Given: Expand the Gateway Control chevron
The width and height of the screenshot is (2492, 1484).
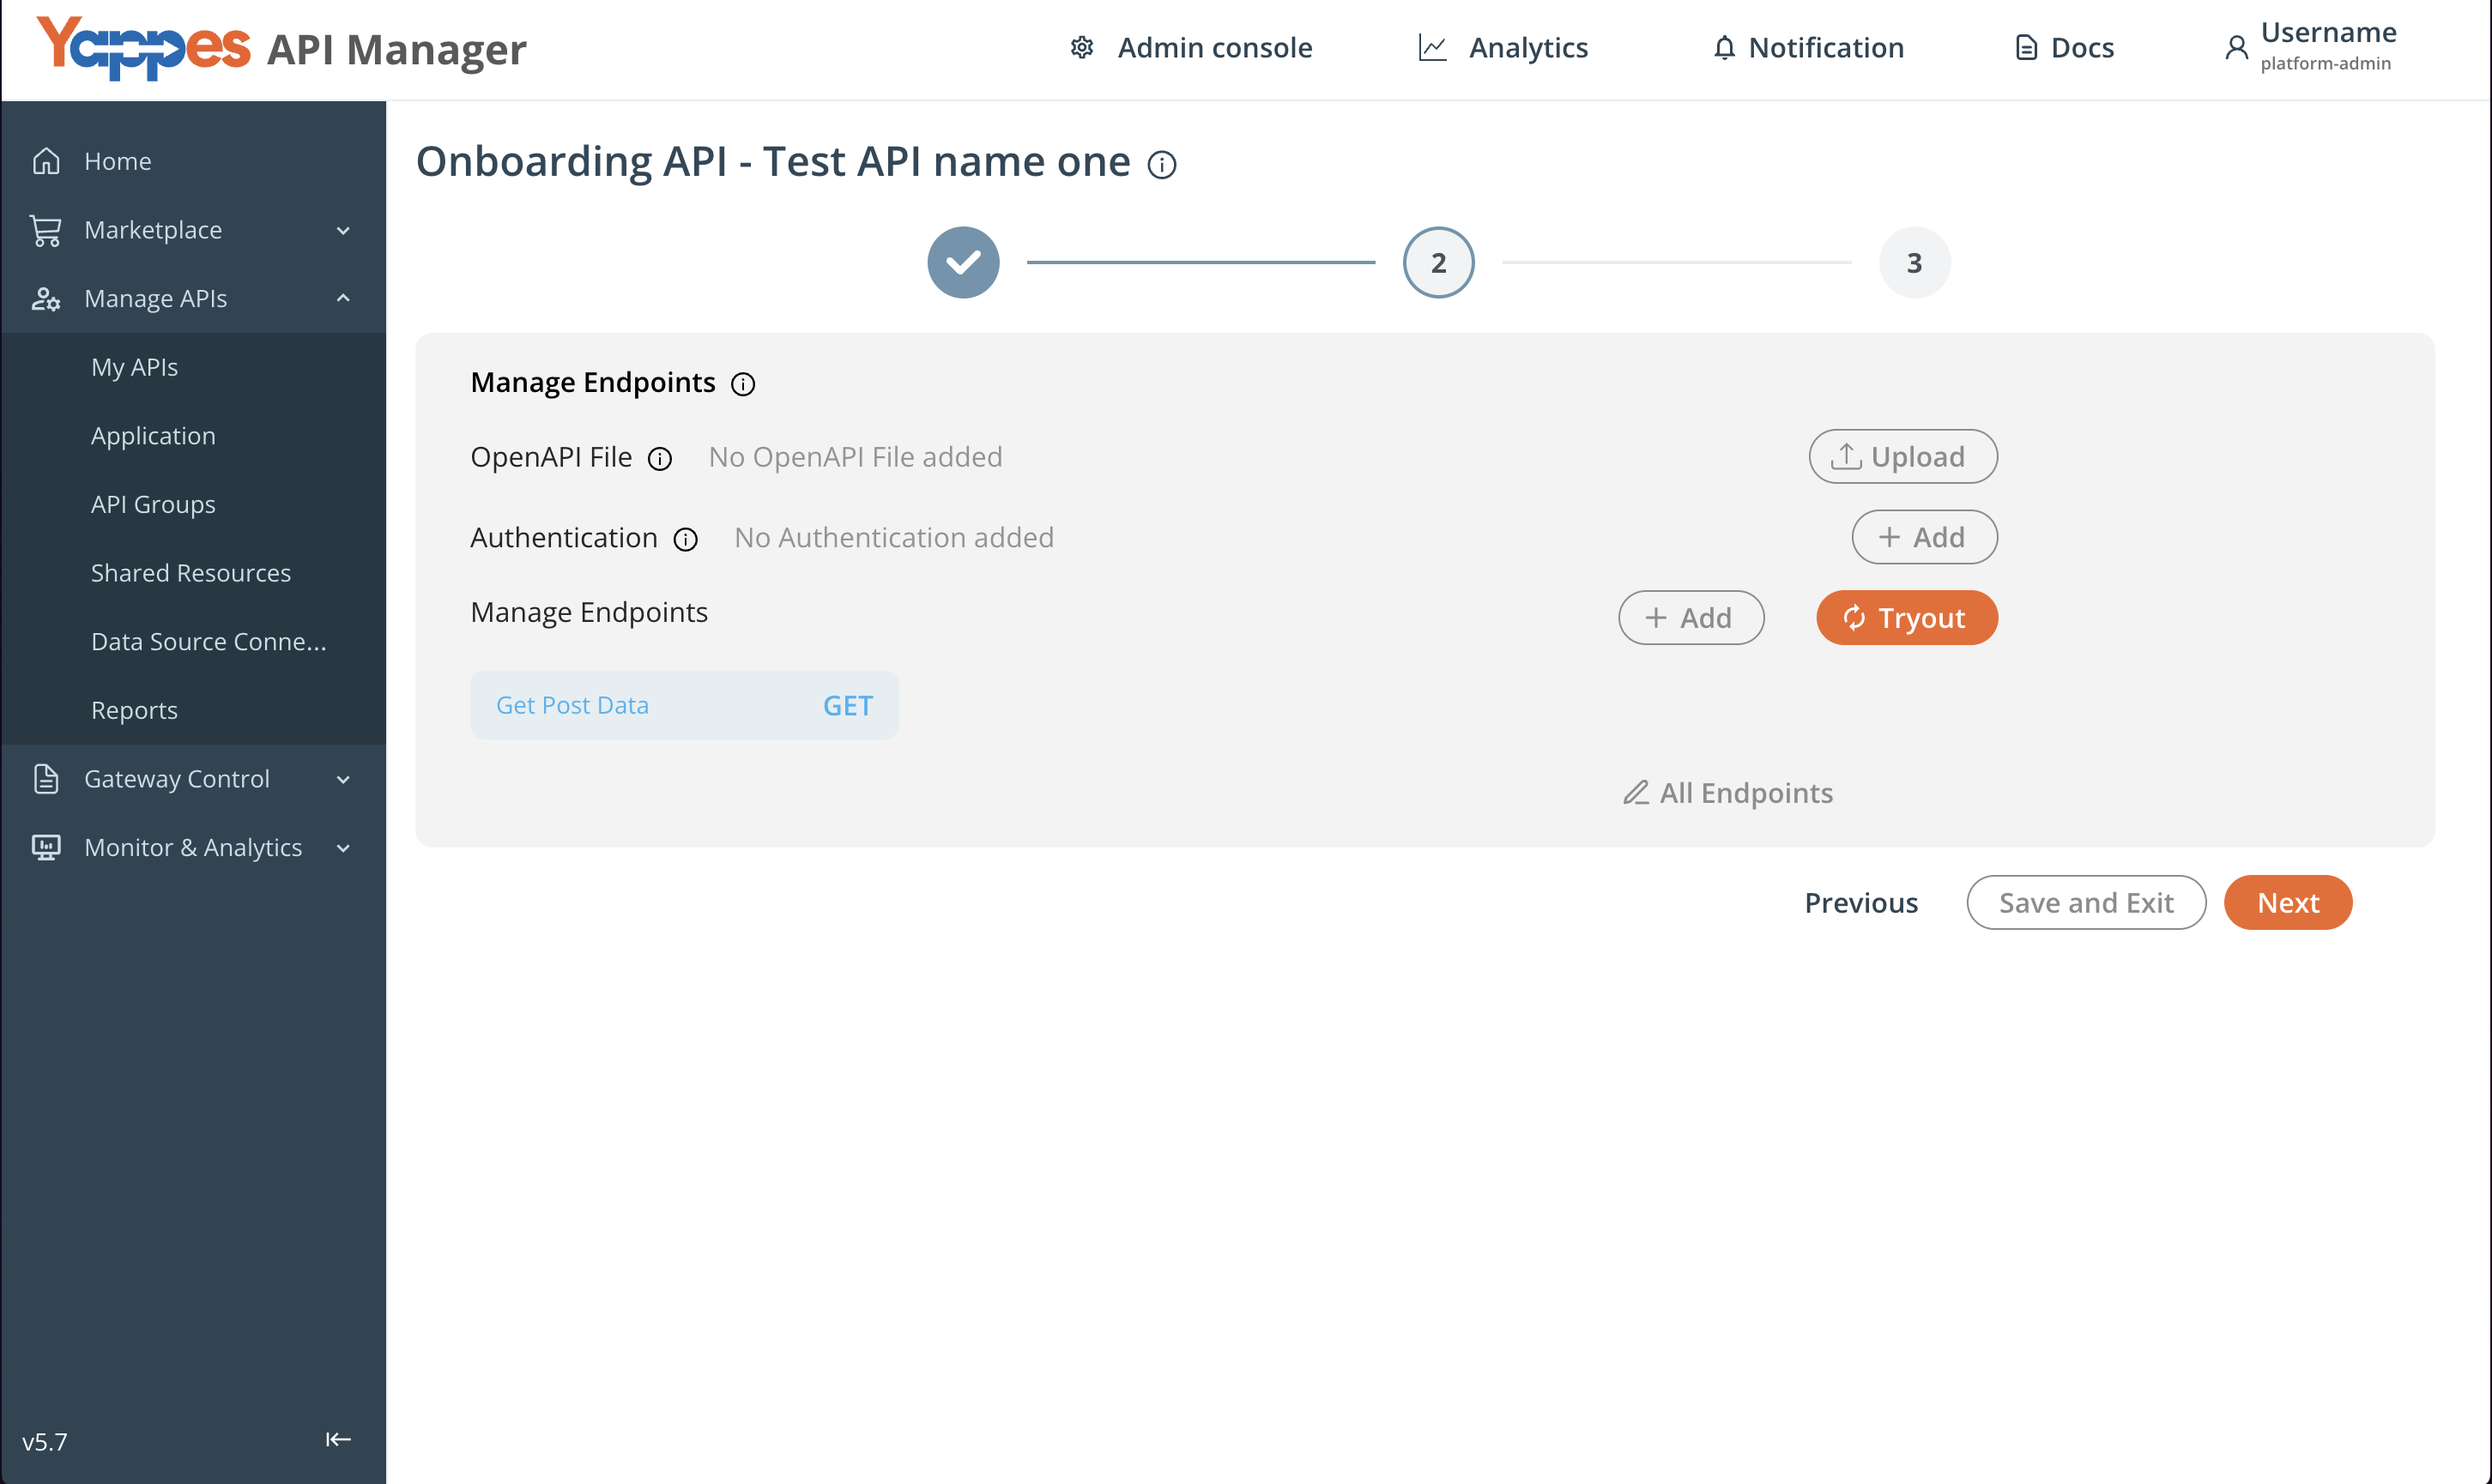Looking at the screenshot, I should (x=343, y=779).
